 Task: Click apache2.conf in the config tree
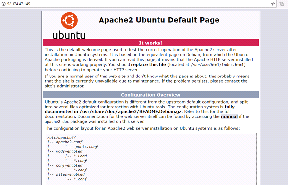click(x=69, y=142)
